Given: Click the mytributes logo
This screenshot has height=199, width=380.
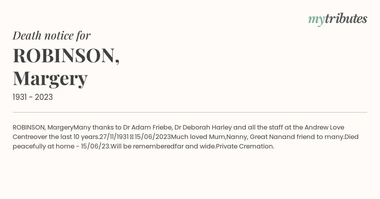Looking at the screenshot, I should pos(338,19).
